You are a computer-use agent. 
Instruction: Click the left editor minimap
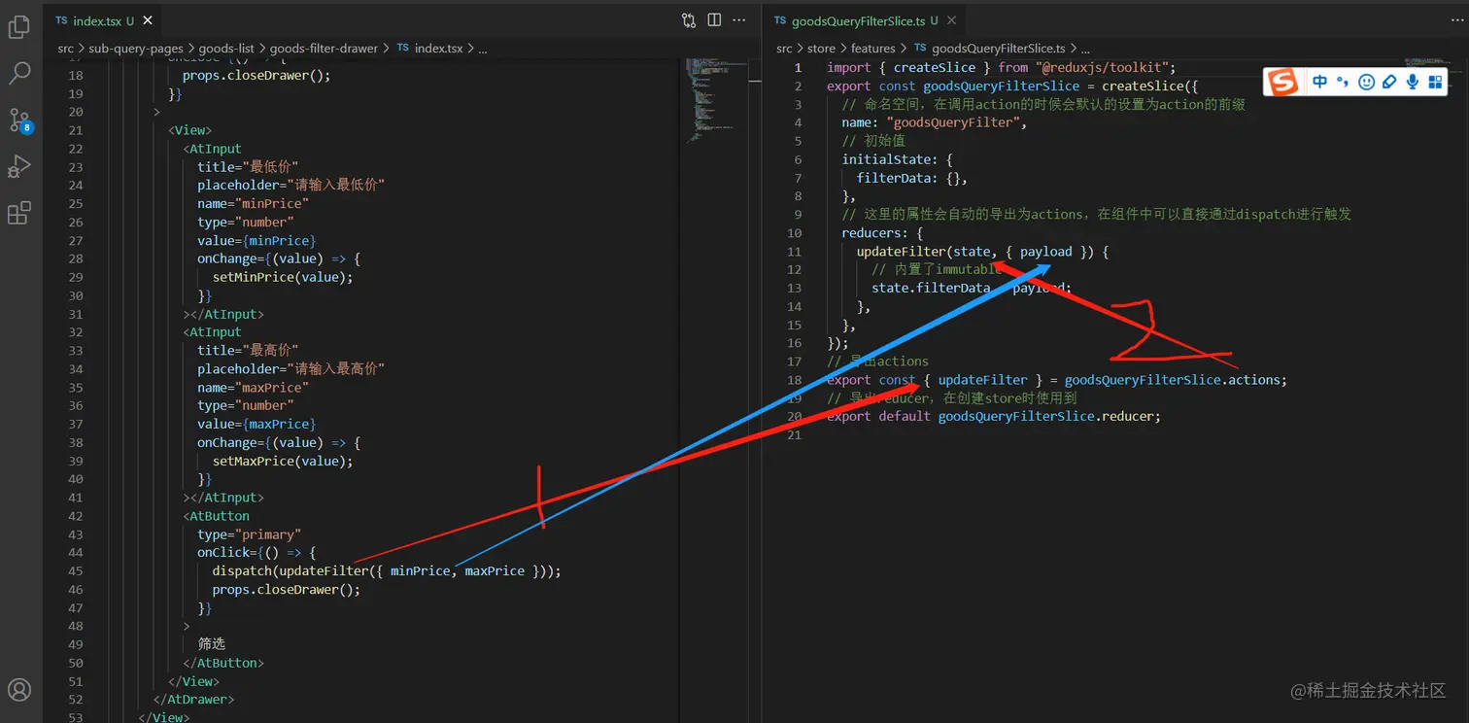pyautogui.click(x=717, y=102)
